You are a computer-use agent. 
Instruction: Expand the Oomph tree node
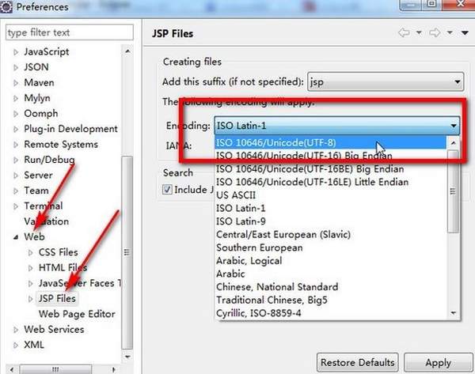(16, 114)
